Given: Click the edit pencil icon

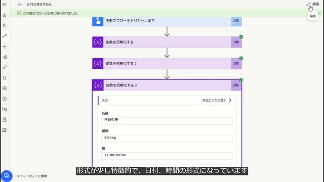Looking at the screenshot, I should 308,4.
